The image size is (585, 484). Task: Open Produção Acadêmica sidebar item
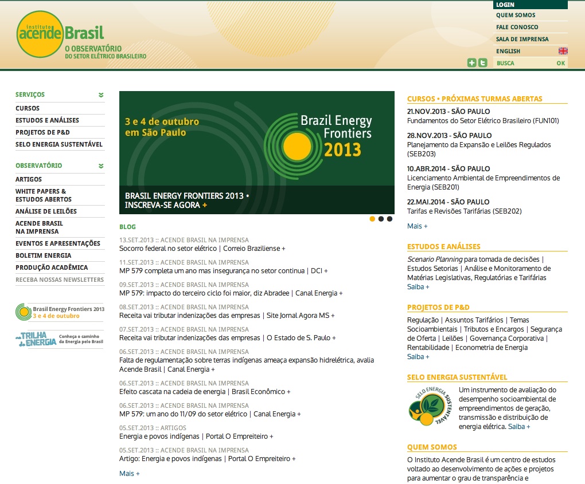point(52,267)
